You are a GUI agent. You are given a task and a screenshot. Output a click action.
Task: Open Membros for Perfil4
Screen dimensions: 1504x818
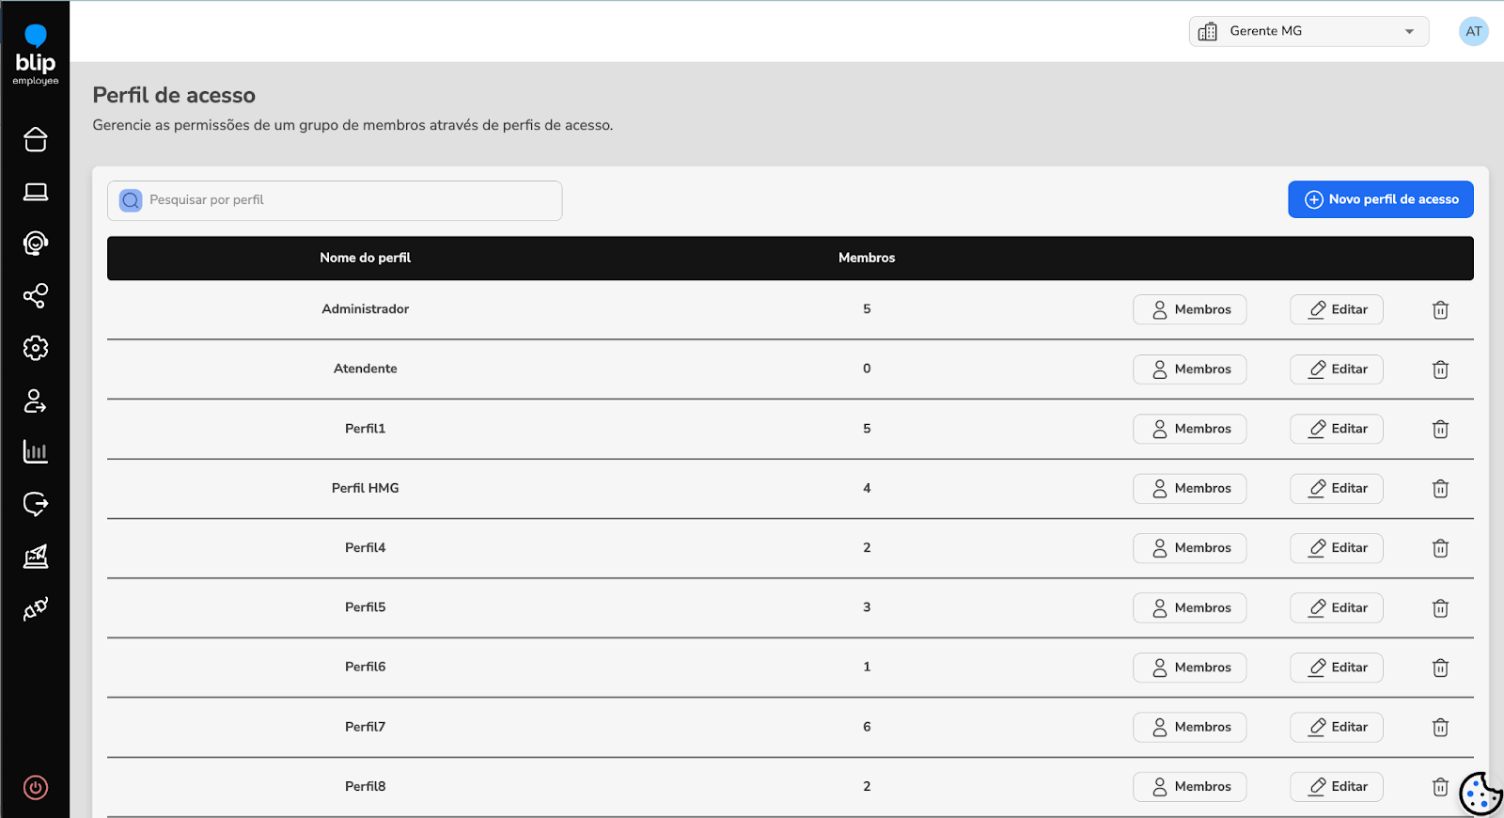[1189, 548]
